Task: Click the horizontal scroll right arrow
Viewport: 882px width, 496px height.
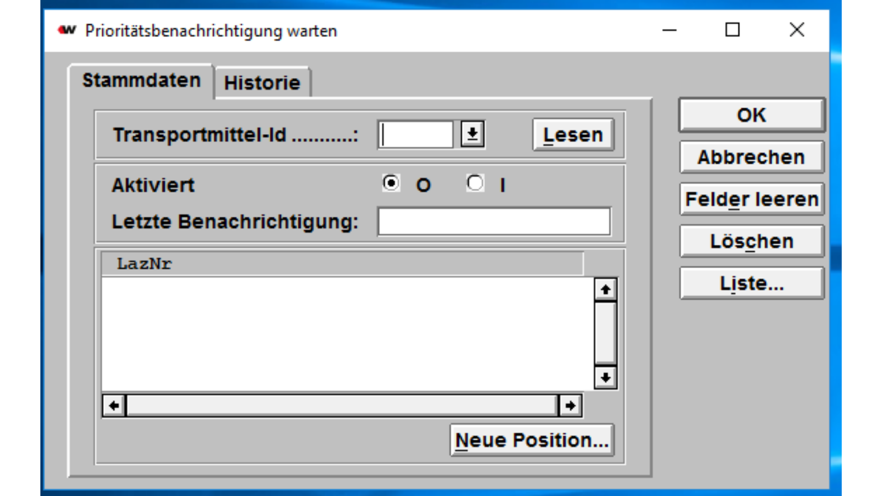Action: (x=571, y=406)
